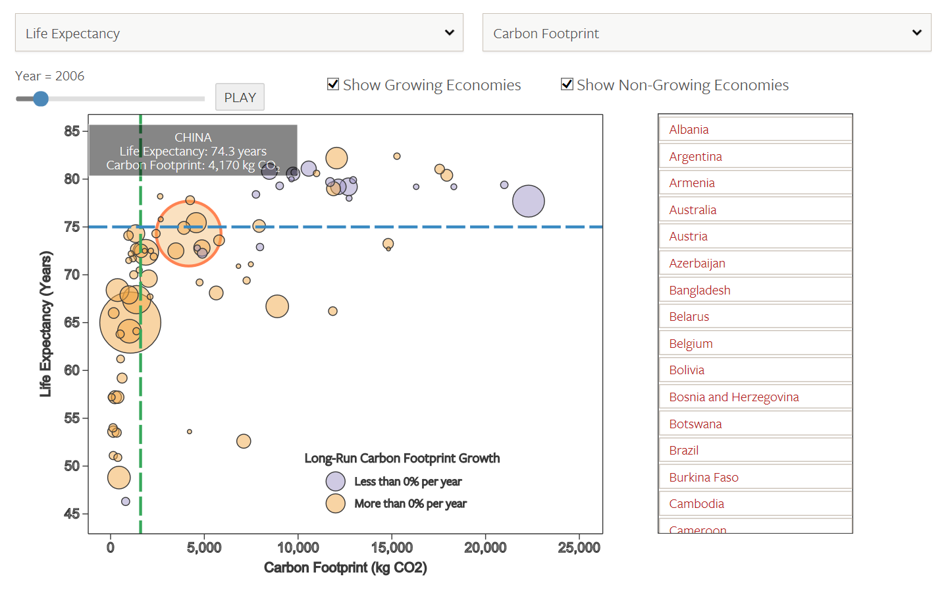
Task: Click the purple legend circle for less than 0%
Action: click(x=336, y=482)
